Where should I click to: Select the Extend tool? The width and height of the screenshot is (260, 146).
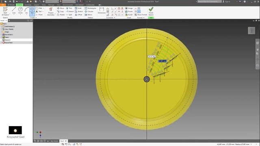(x=69, y=11)
